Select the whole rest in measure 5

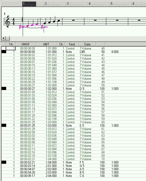(x=117, y=20)
